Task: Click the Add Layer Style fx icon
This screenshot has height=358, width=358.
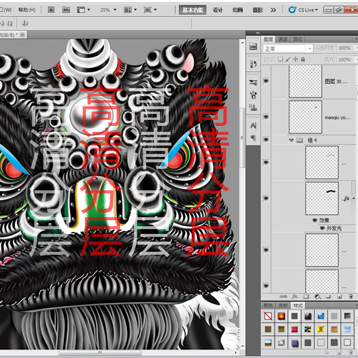Action: (295, 297)
